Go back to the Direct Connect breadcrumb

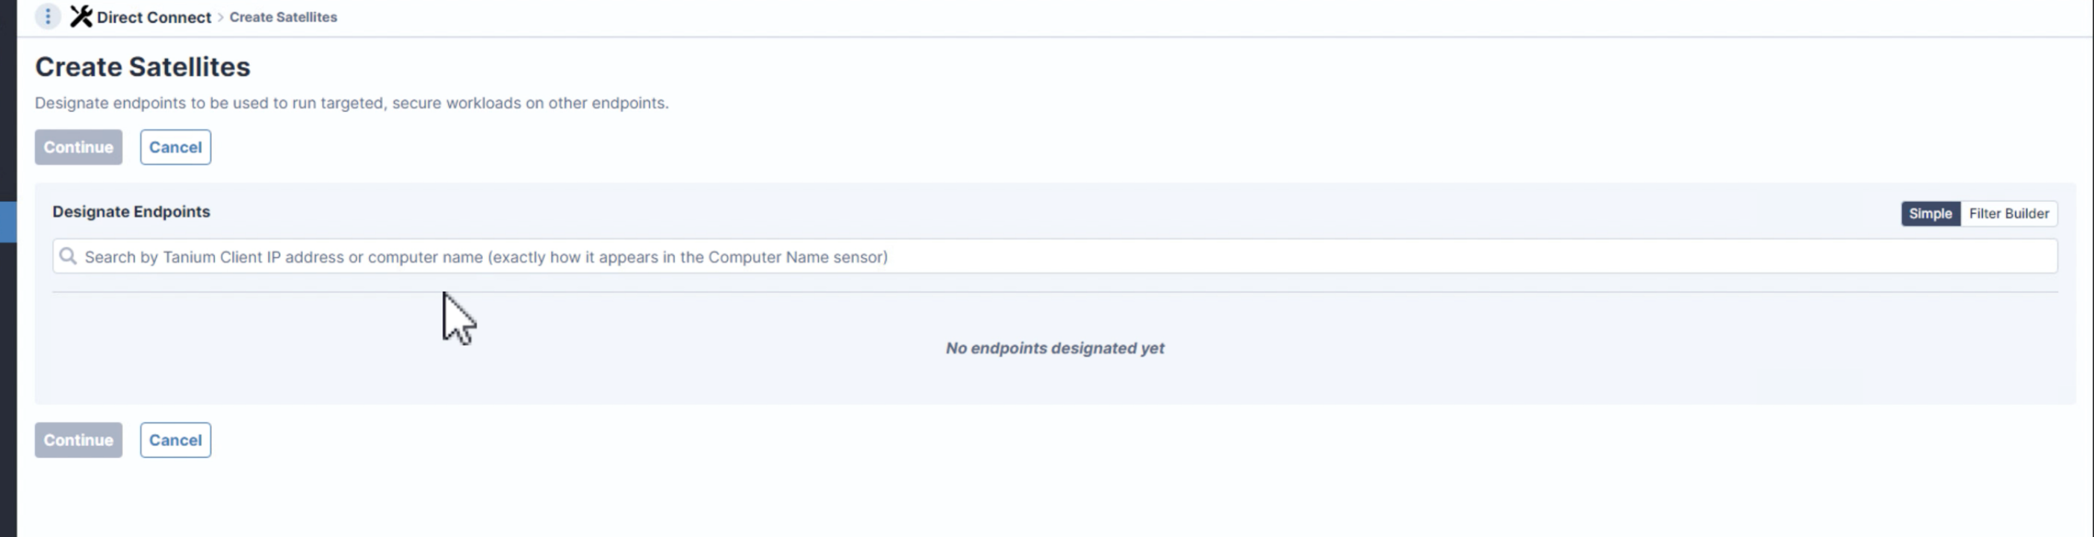(154, 17)
